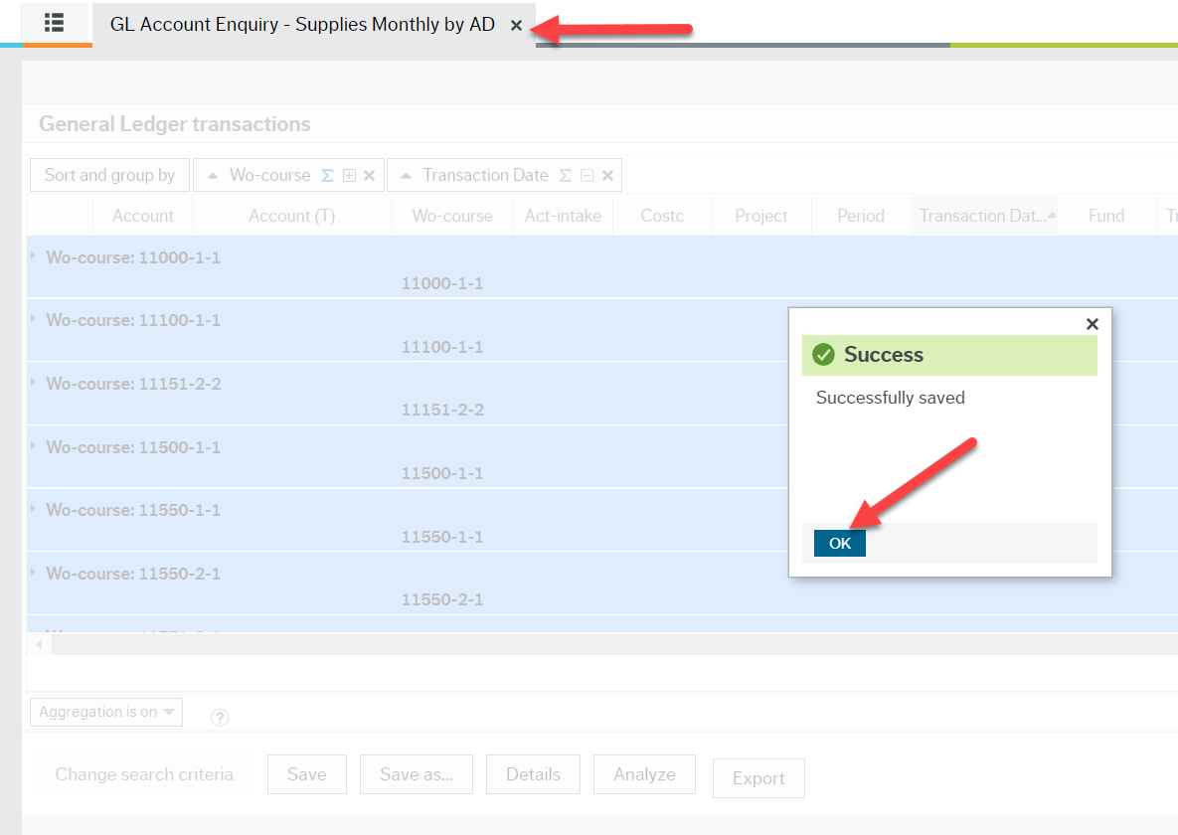Screen dimensions: 1178x835
Task: Toggle sort direction on the Transaction Date chip
Action: click(406, 174)
